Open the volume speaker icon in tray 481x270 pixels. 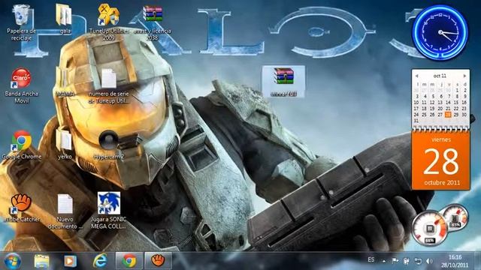(429, 261)
